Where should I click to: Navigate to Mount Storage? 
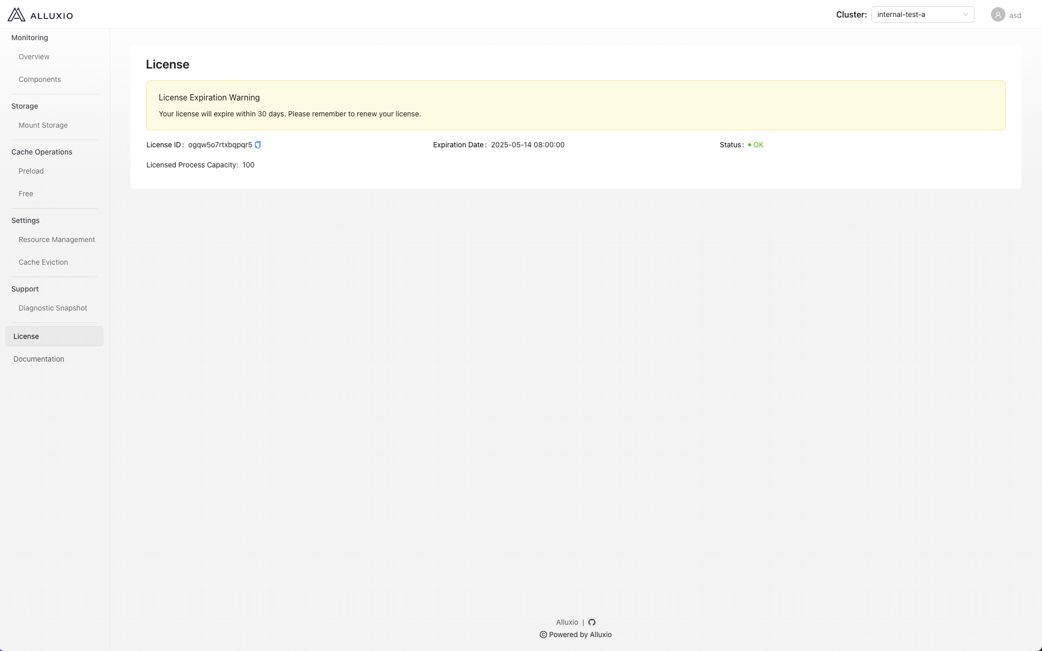coord(43,125)
